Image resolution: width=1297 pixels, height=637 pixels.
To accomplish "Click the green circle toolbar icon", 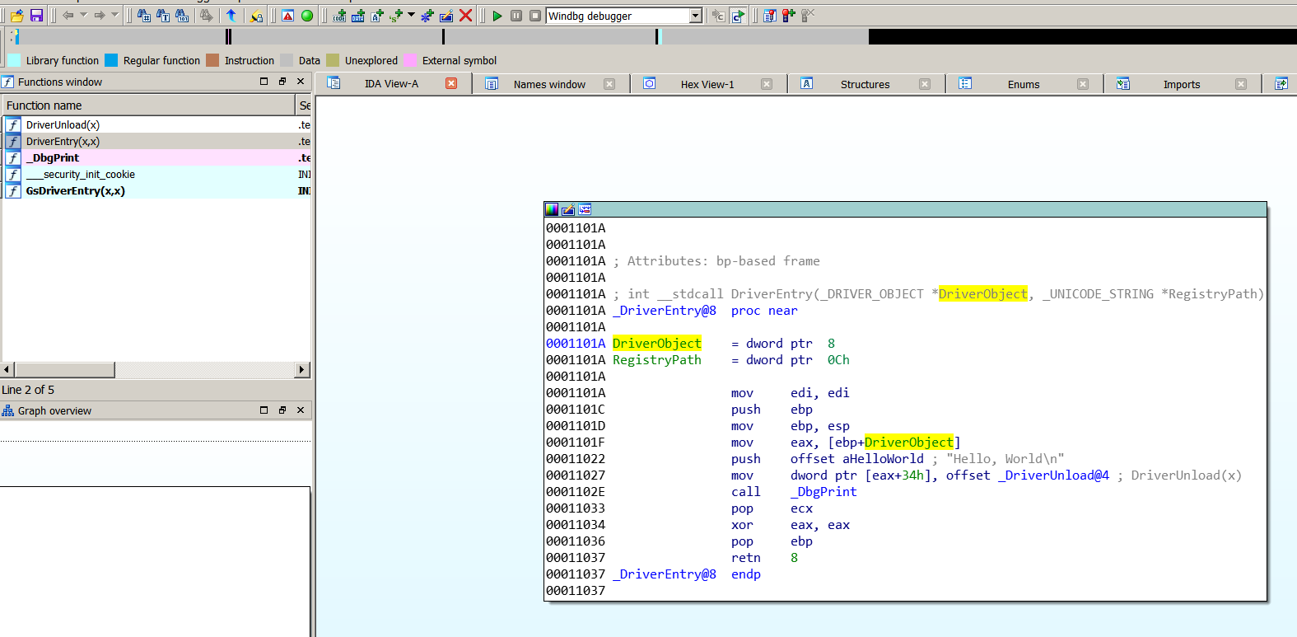I will (307, 16).
